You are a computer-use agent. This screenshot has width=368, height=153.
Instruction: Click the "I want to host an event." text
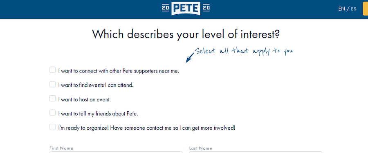85,99
